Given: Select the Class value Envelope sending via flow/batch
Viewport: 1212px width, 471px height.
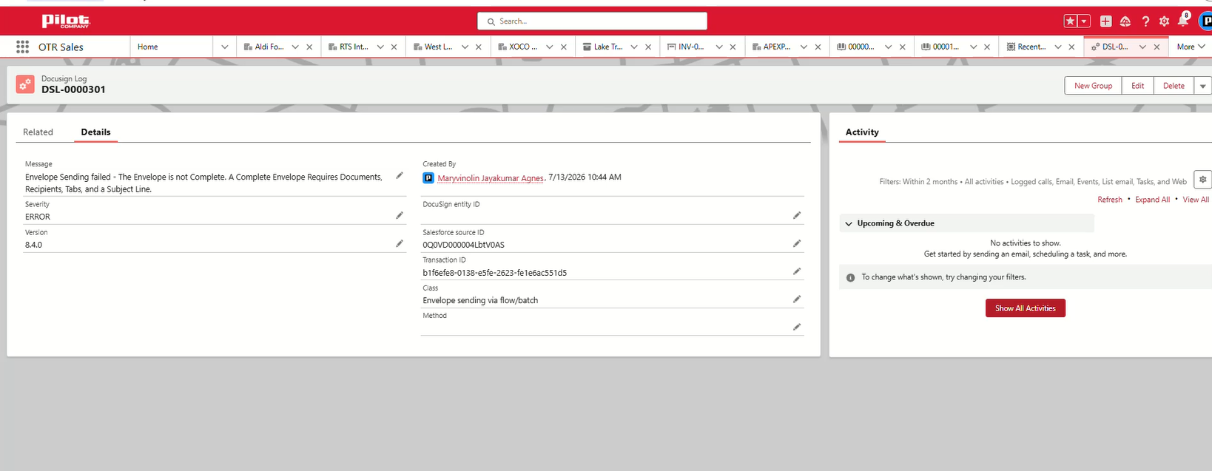Looking at the screenshot, I should click(x=480, y=300).
